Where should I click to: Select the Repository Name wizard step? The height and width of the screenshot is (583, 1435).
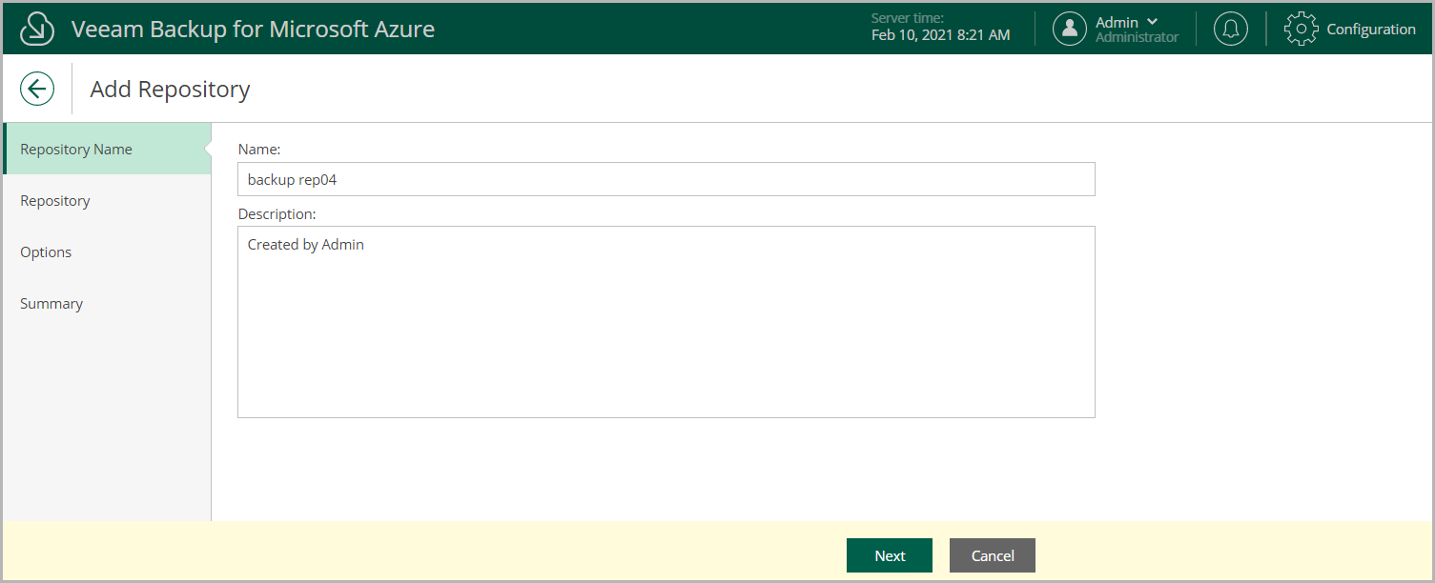tap(107, 149)
